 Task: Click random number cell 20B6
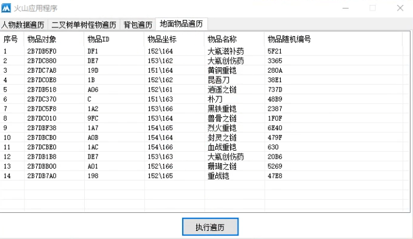click(275, 156)
